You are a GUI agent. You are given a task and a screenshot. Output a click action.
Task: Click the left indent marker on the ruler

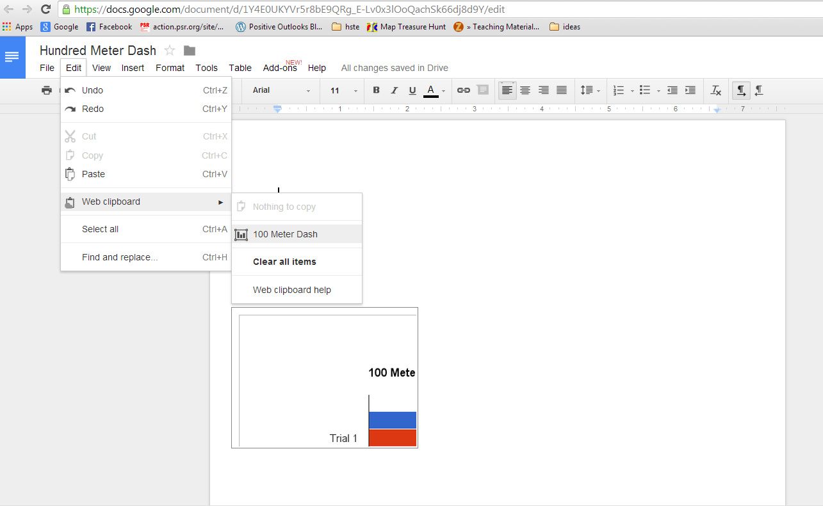point(277,109)
